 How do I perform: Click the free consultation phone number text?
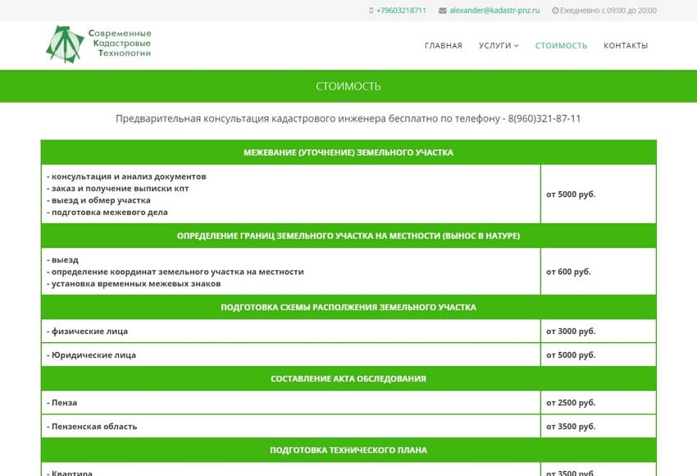point(544,118)
